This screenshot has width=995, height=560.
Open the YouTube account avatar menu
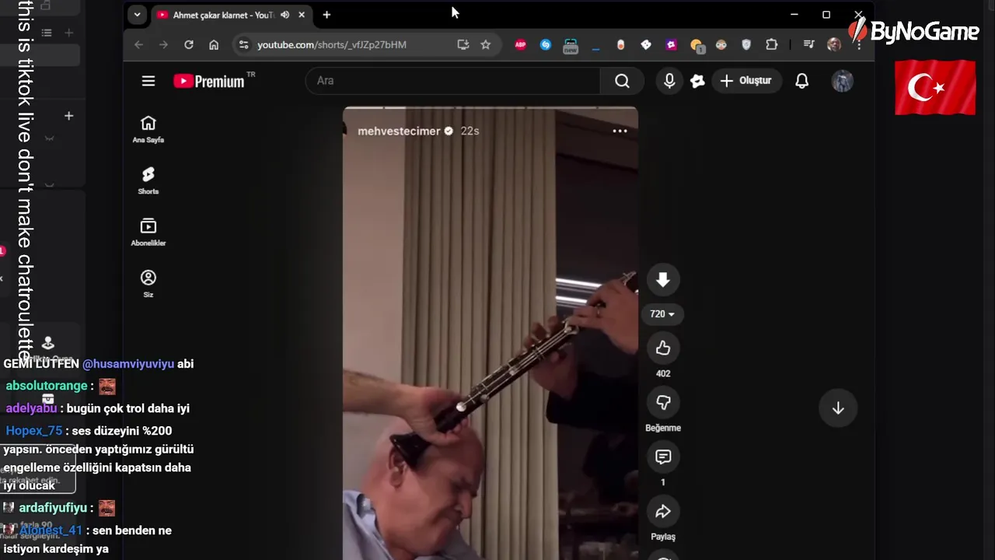(843, 81)
